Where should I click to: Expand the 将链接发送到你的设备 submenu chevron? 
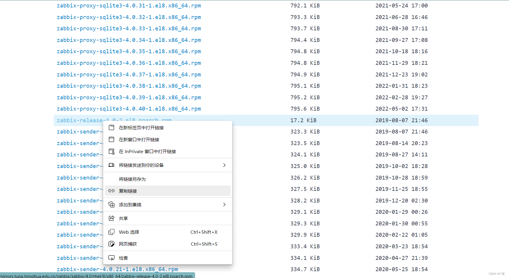224,165
